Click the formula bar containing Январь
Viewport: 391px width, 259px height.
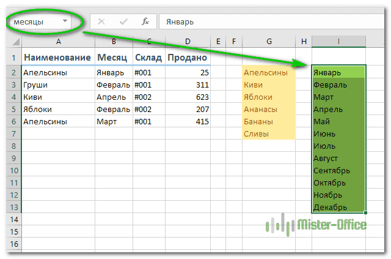click(269, 21)
